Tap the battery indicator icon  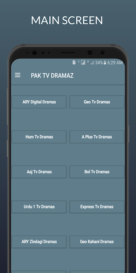(x=105, y=63)
